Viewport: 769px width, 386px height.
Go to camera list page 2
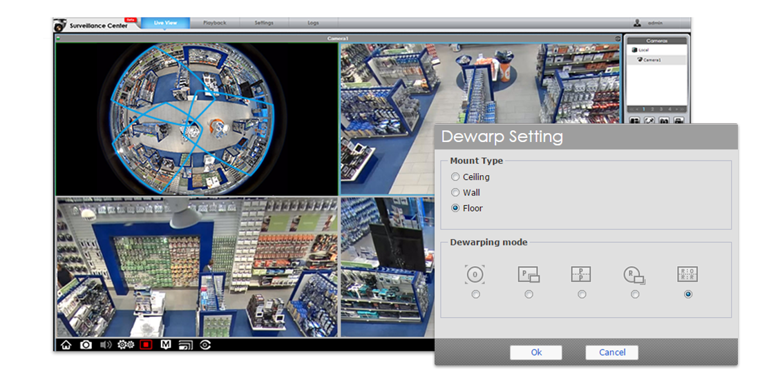[652, 109]
